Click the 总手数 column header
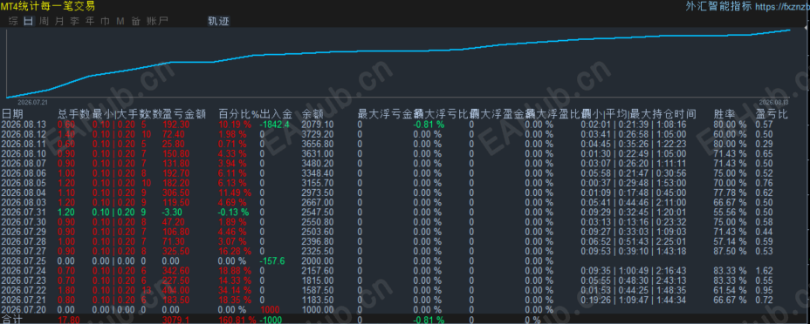 (x=74, y=113)
